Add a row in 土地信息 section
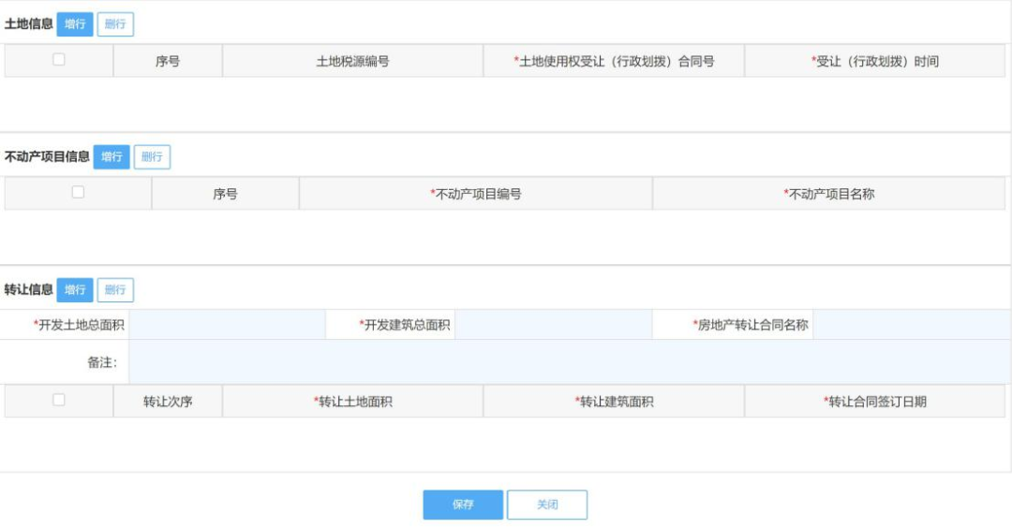 (75, 24)
